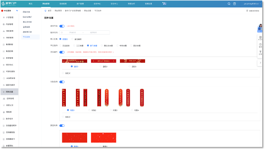Toggle the 顶部通栏 switch
This screenshot has width=265, height=150.
(x=62, y=52)
